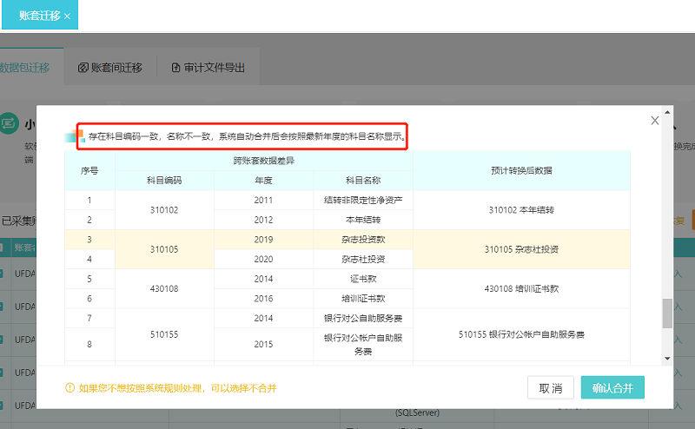Viewport: 695px width, 429px height.
Task: Click the 科目编码 column header
Action: pos(164,180)
